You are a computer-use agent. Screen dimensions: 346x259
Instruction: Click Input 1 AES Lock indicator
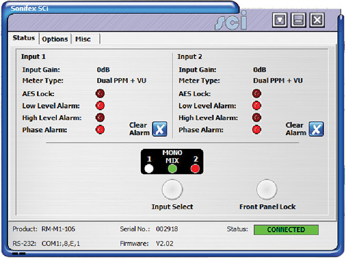pos(100,93)
